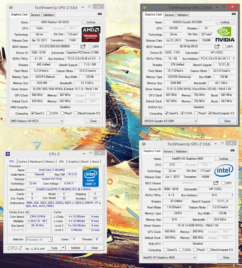
Task: Open the About tab in CPU-Z
Action: click(x=95, y=162)
